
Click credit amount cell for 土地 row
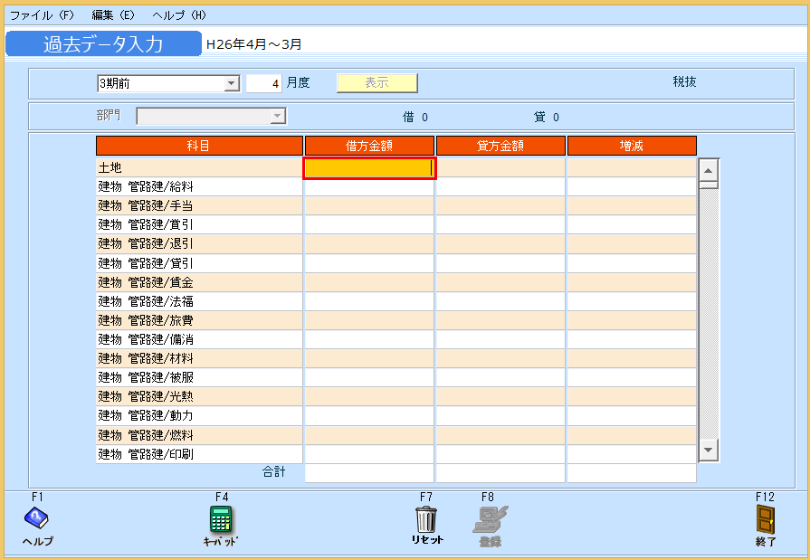(500, 168)
